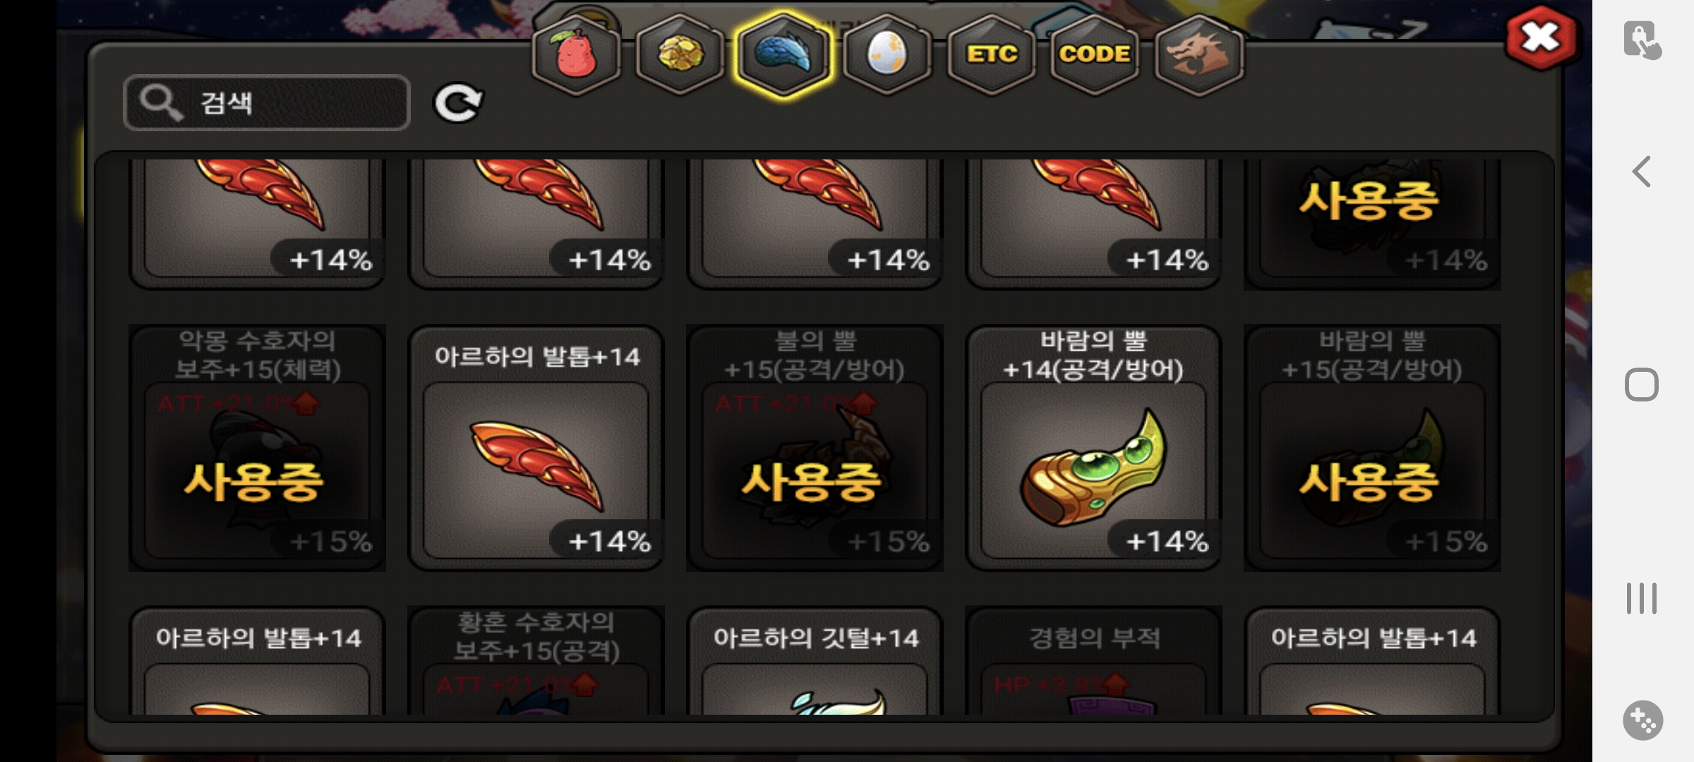Switch to the ETC tab

[x=992, y=54]
